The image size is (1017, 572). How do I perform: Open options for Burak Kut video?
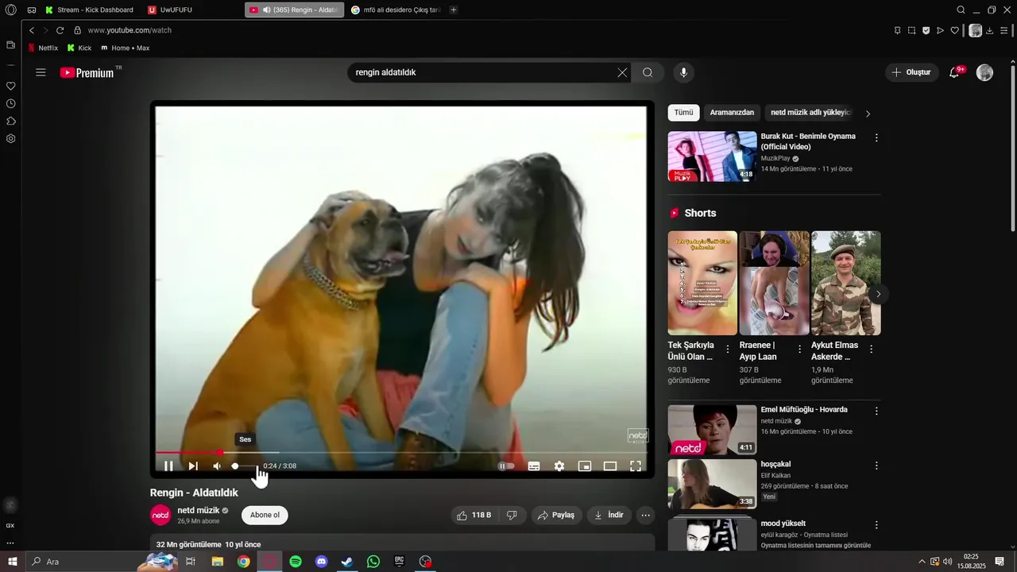876,137
